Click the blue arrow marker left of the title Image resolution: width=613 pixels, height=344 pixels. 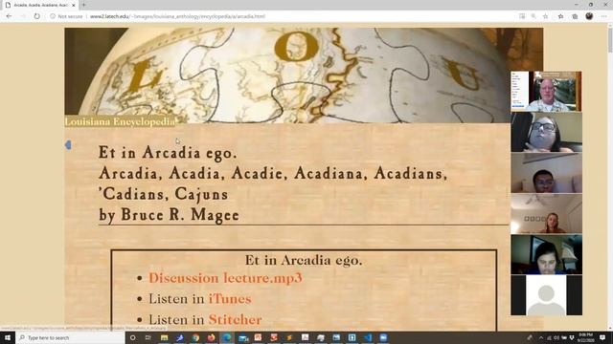[x=68, y=145]
